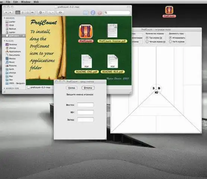This screenshot has width=207, height=179.
Task: Open the Action gear dropdown menu
Action: click(x=41, y=12)
